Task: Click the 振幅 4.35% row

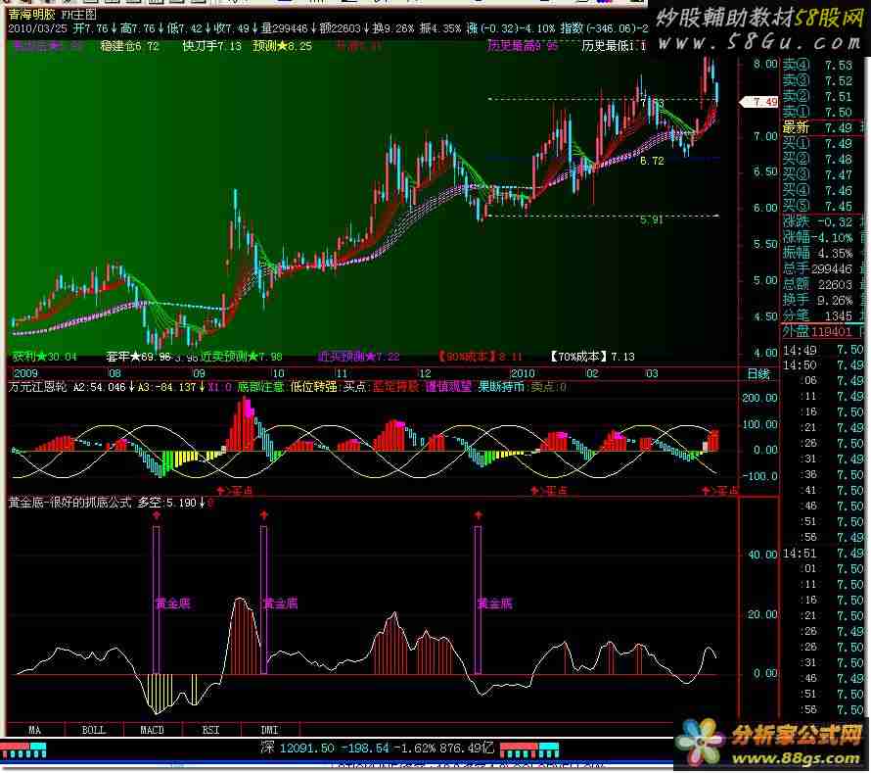Action: (x=818, y=253)
